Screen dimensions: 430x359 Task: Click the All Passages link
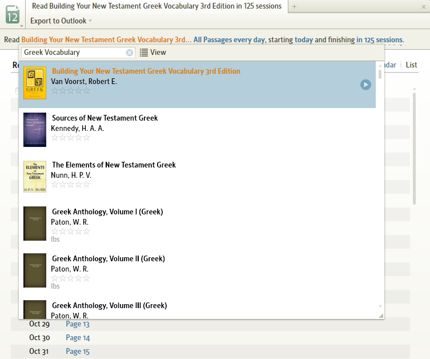pos(212,40)
